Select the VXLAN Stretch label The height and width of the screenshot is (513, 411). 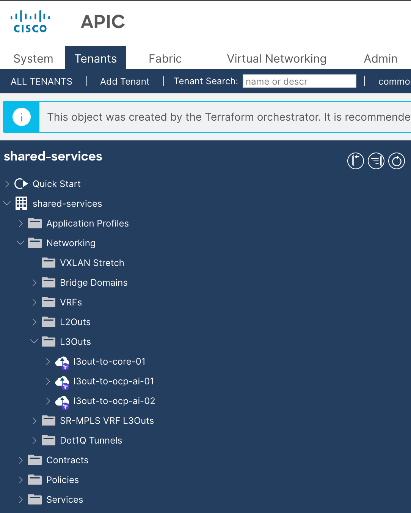tap(92, 263)
